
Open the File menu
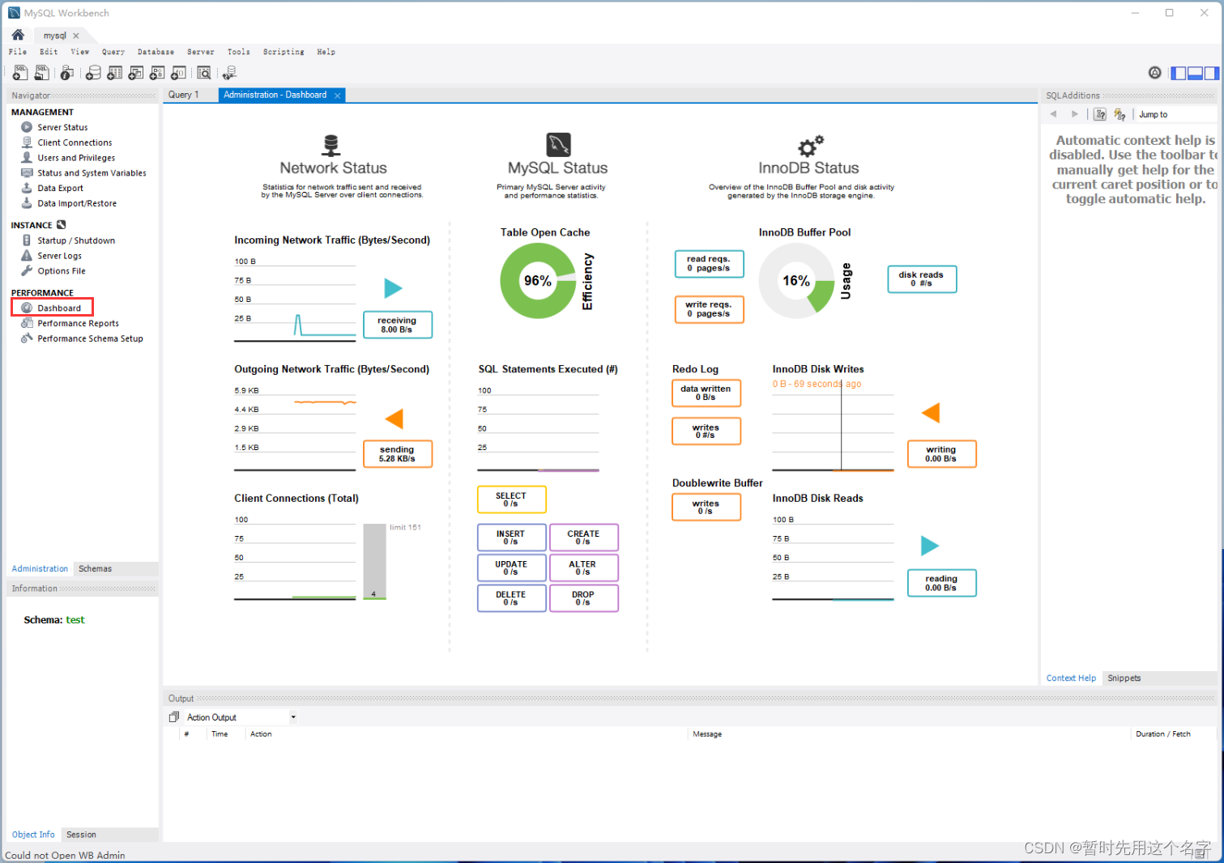click(18, 52)
